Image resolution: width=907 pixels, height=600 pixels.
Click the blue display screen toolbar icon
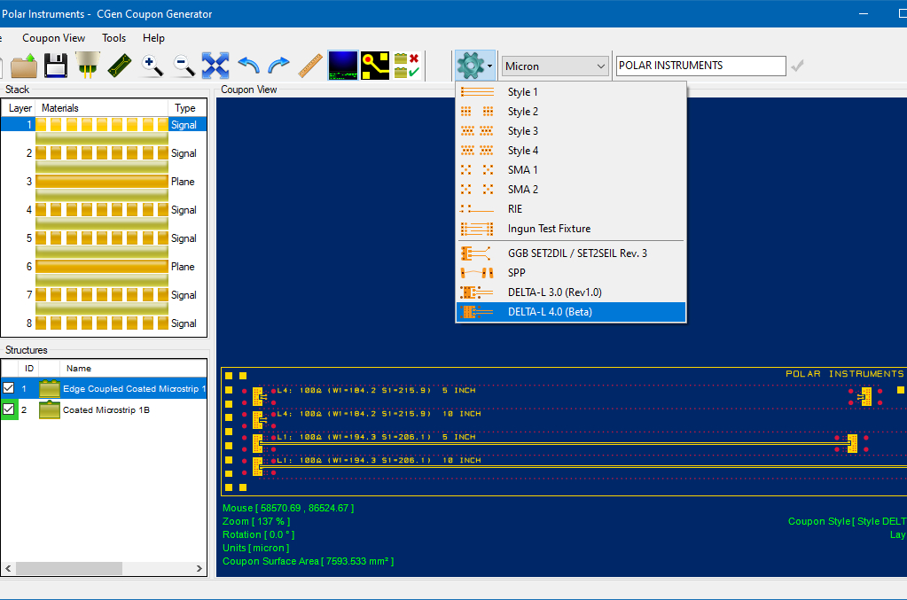point(343,66)
